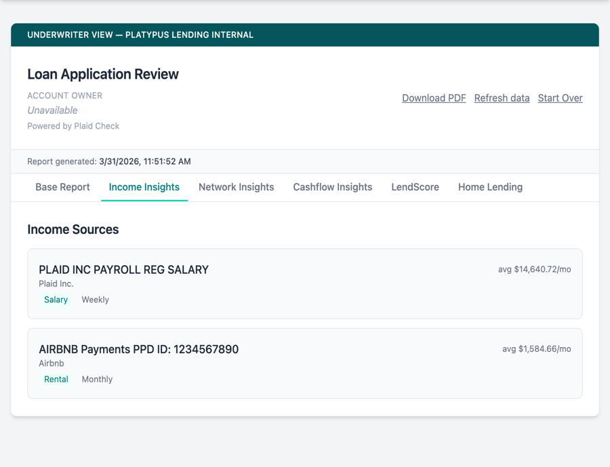The image size is (610, 467).
Task: Click the Weekly frequency label
Action: (x=95, y=300)
